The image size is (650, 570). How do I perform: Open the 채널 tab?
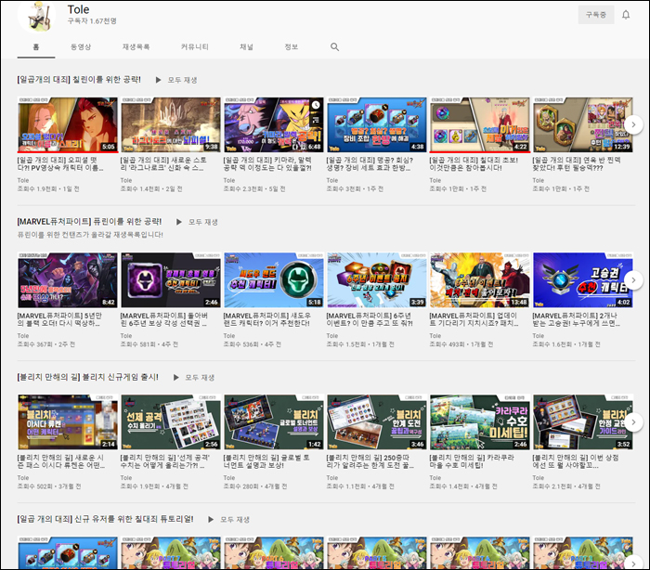point(246,46)
